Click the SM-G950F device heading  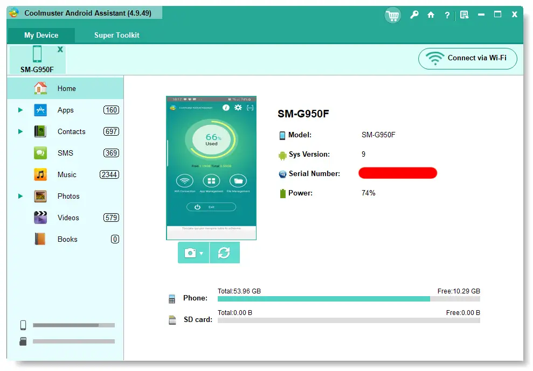point(303,114)
